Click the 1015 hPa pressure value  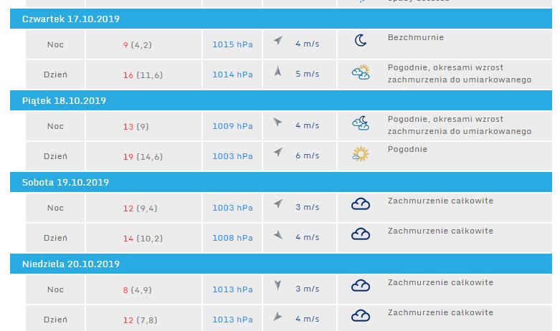232,44
